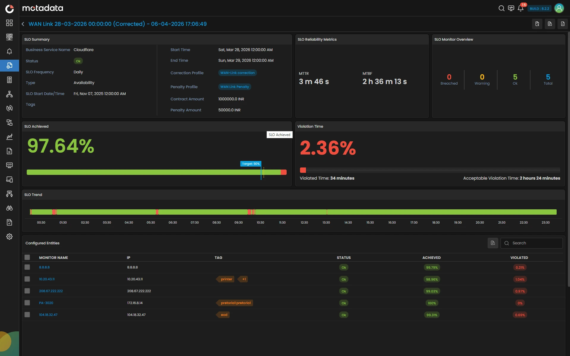The width and height of the screenshot is (570, 356).
Task: Toggle the select-all checkbox in table header
Action: click(27, 257)
